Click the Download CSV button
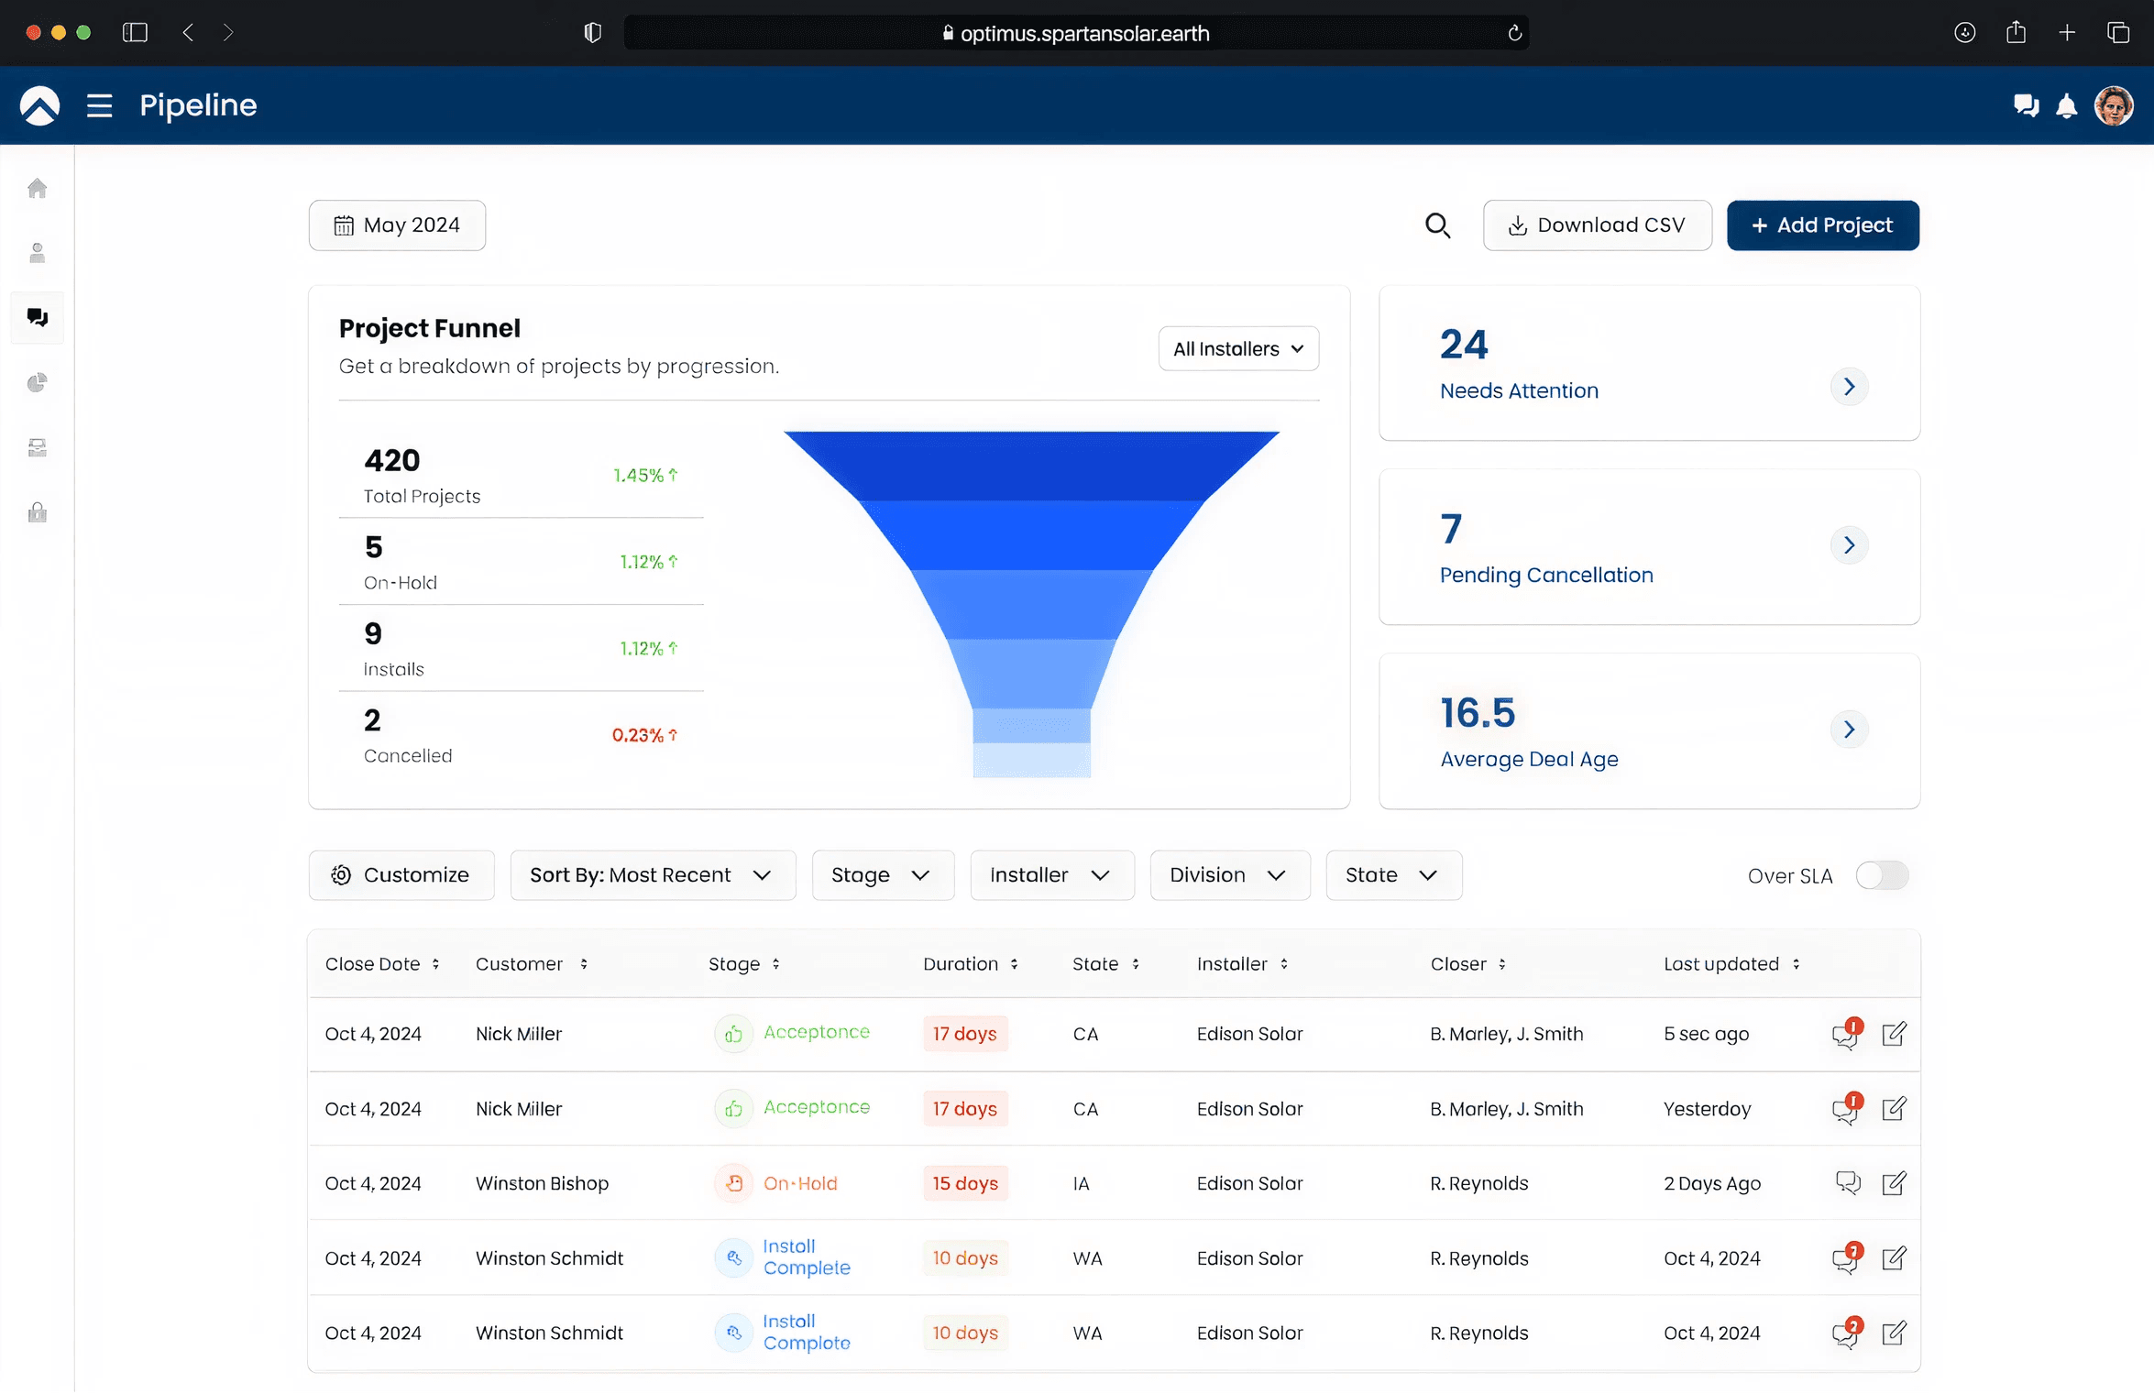2154x1394 pixels. tap(1596, 225)
